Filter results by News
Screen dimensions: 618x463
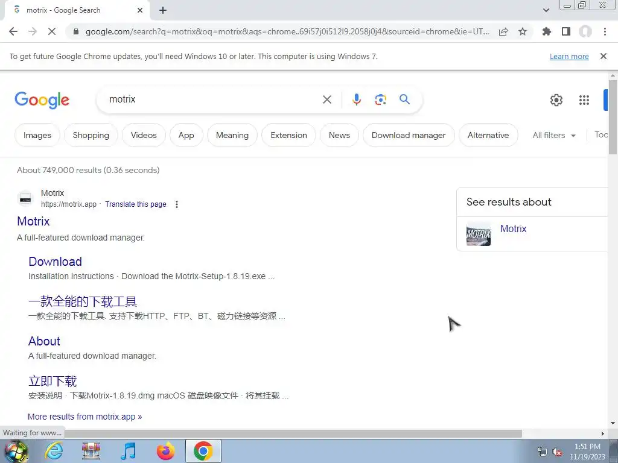point(339,135)
